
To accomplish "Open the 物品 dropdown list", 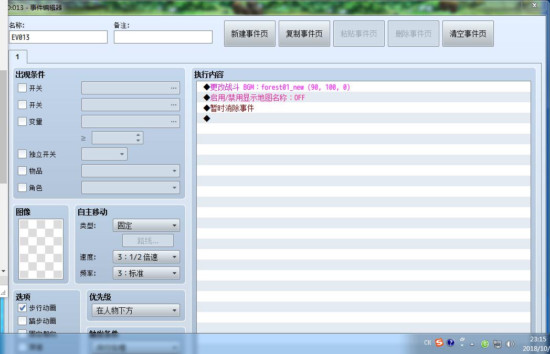I will [x=131, y=171].
